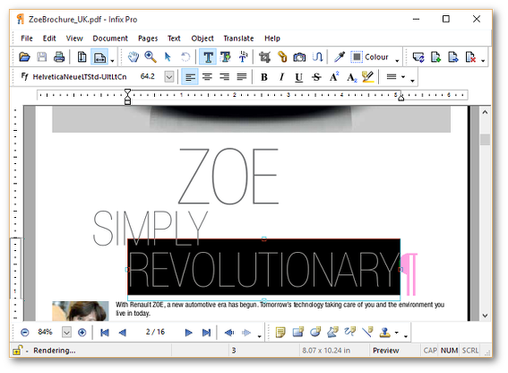Image resolution: width=508 pixels, height=373 pixels.
Task: Select the text flow linking tool
Action: pyautogui.click(x=317, y=57)
